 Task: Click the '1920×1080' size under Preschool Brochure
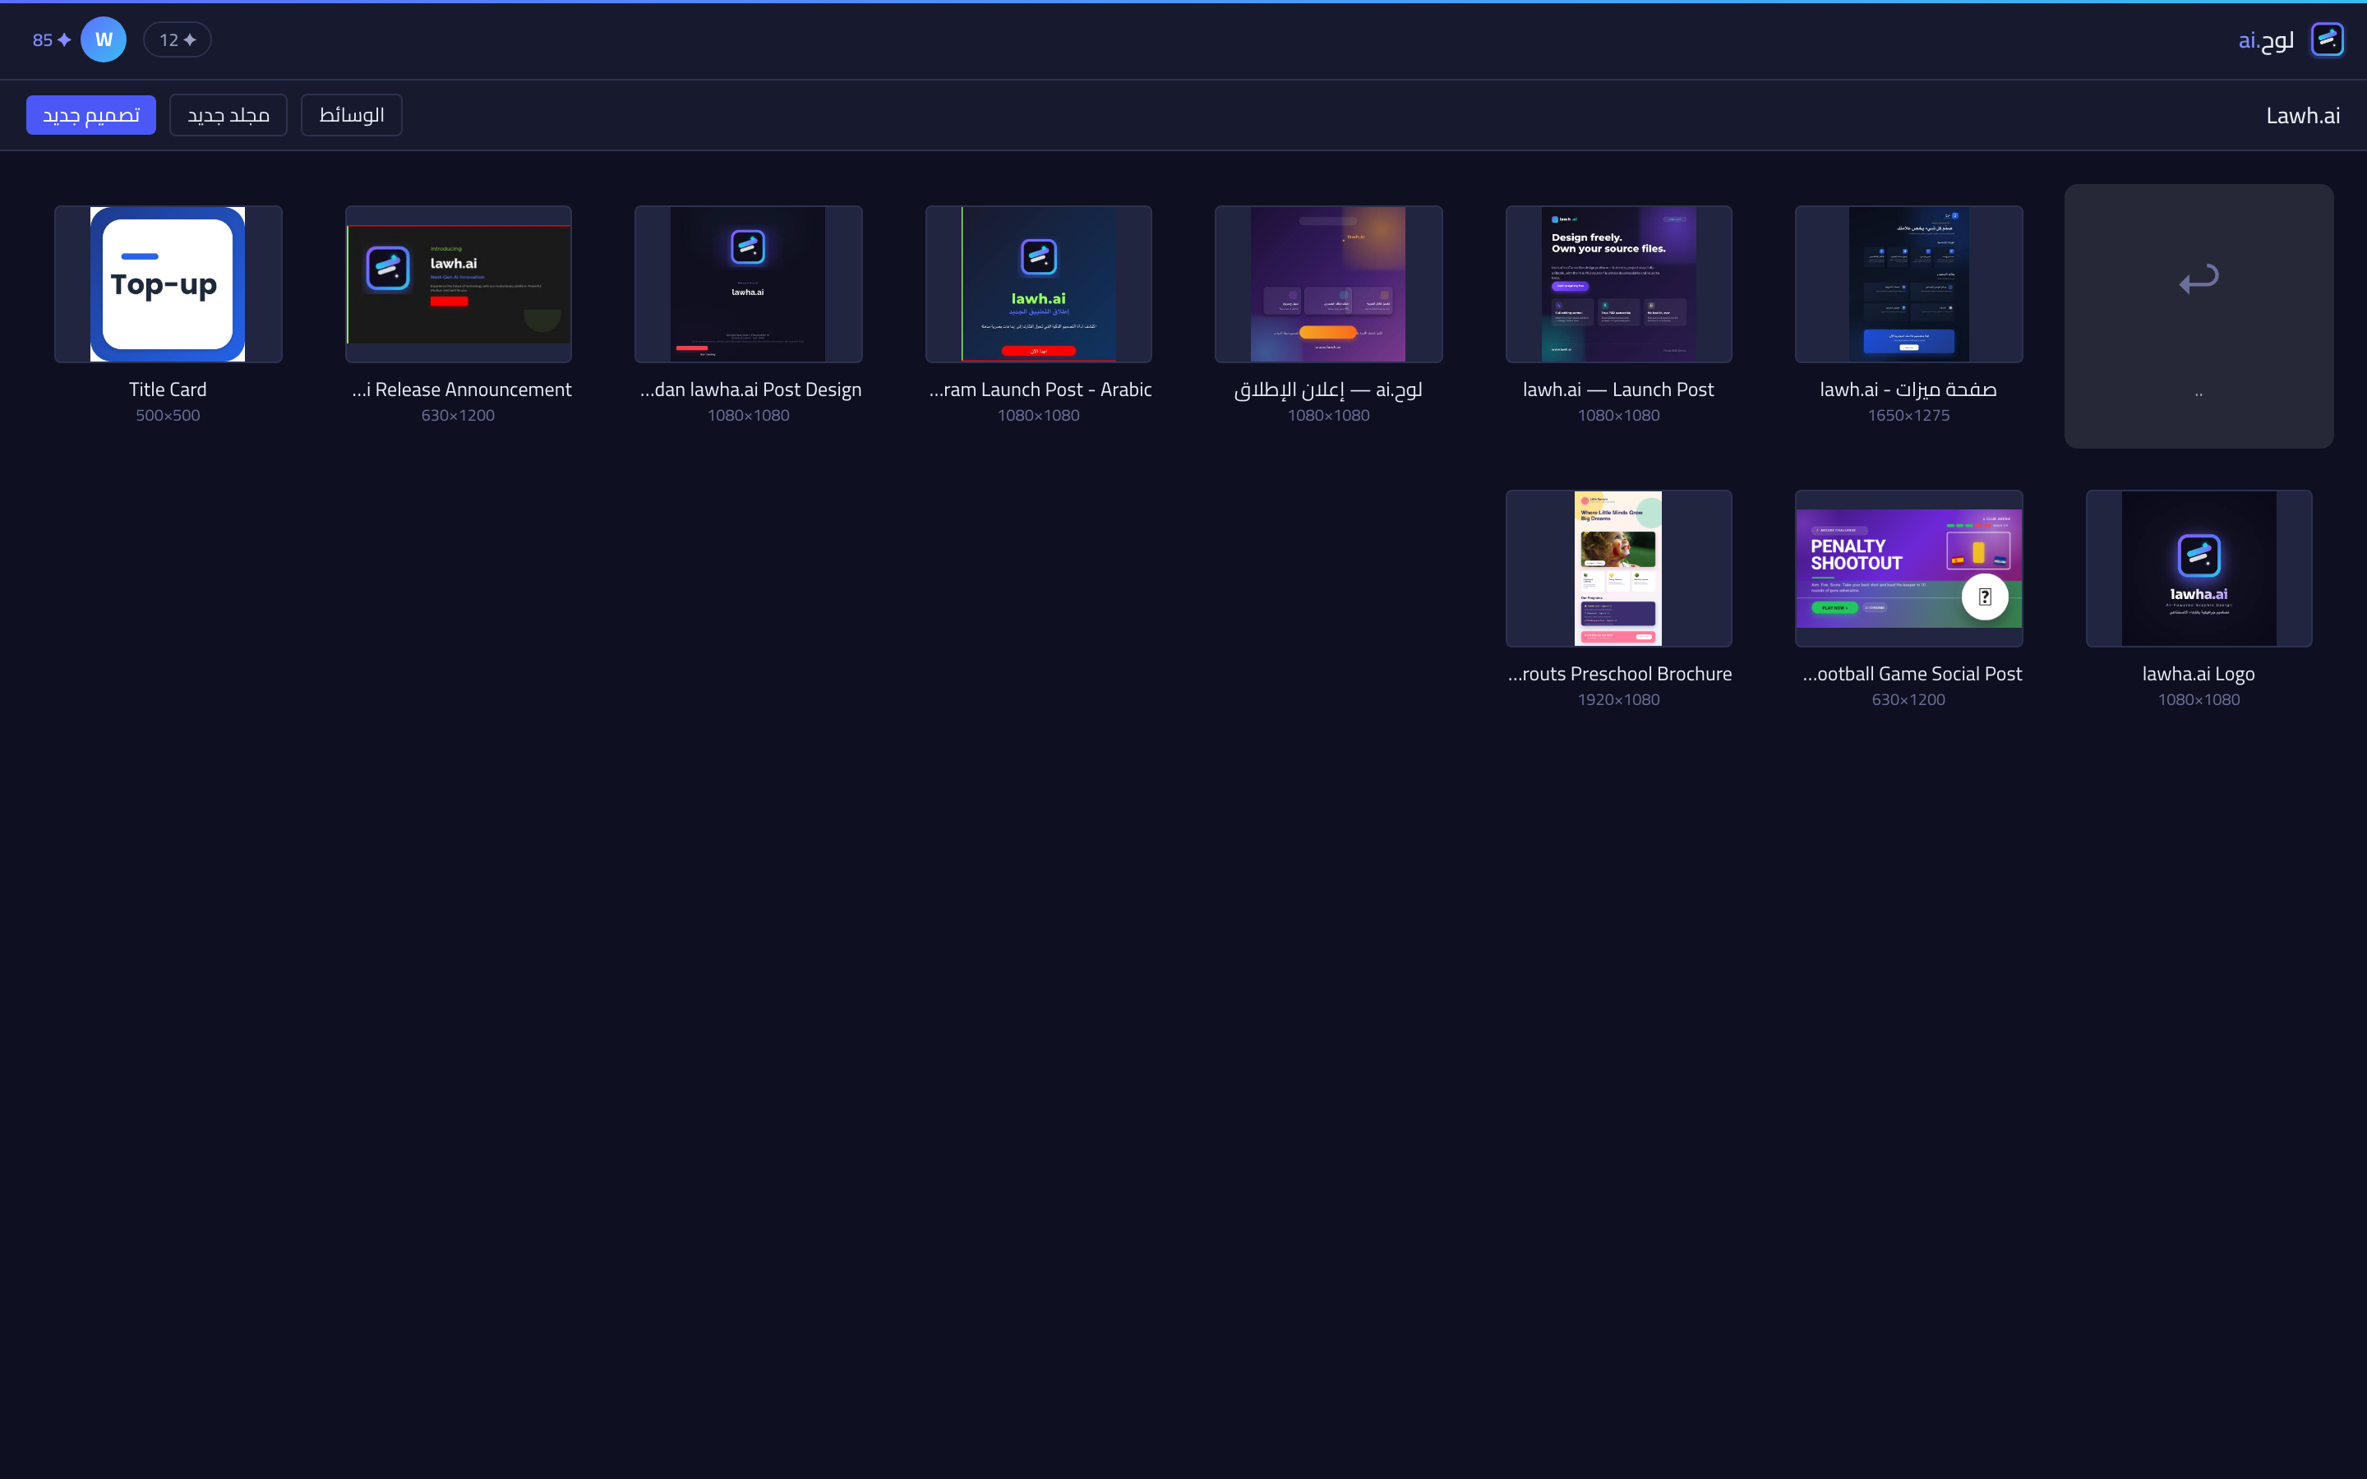pyautogui.click(x=1619, y=700)
